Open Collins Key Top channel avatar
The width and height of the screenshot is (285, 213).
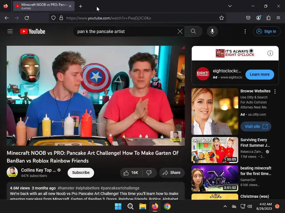(x=12, y=172)
